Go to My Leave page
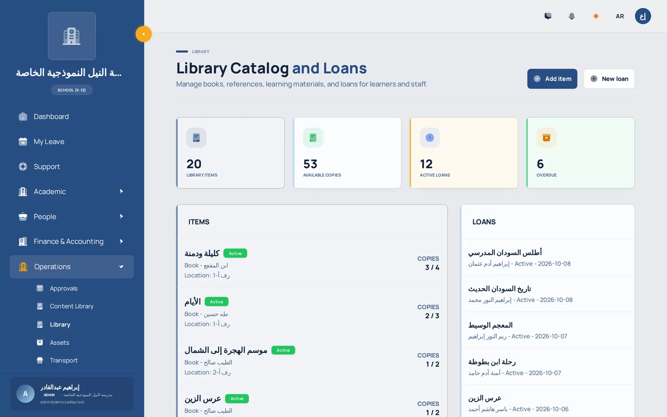Image resolution: width=667 pixels, height=417 pixels. pyautogui.click(x=72, y=142)
